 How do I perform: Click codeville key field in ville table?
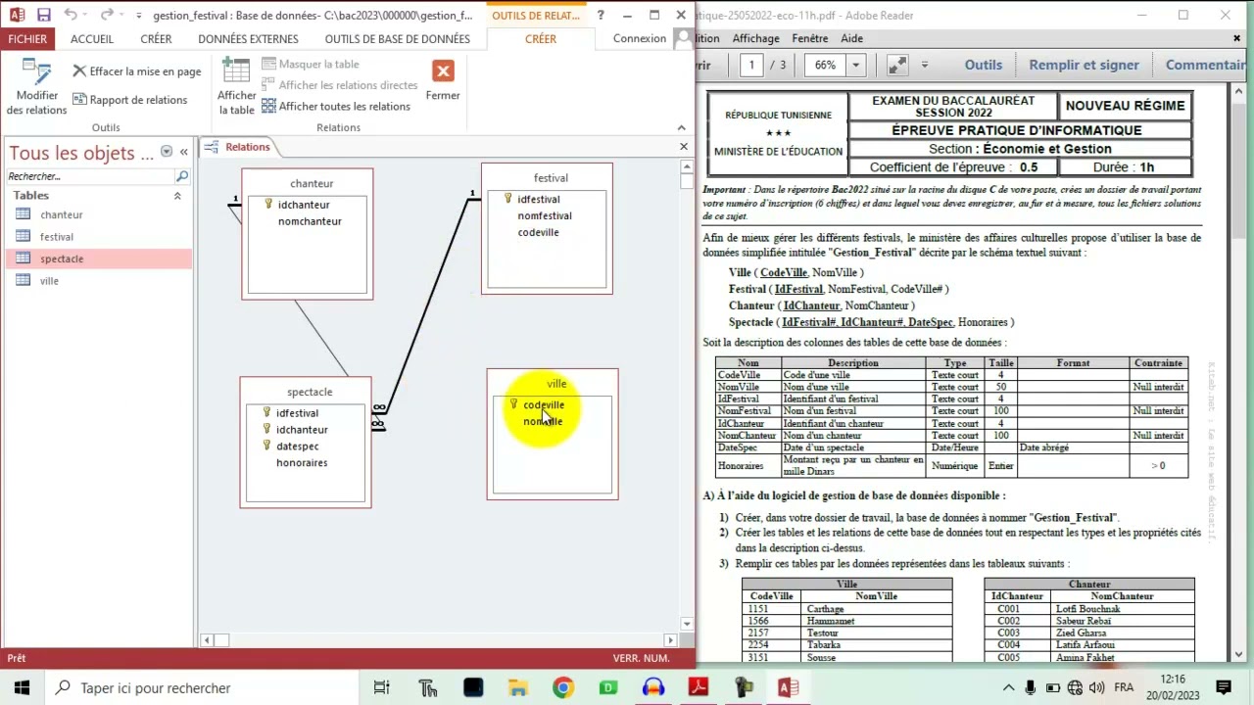(544, 404)
